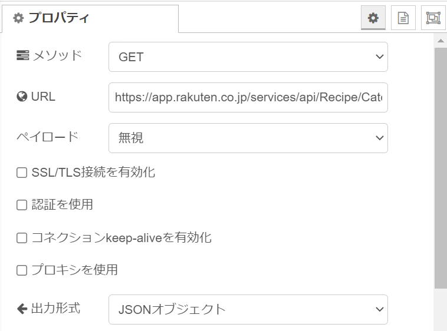The height and width of the screenshot is (331, 447).
Task: Click the vertical scrollbar thumb
Action: click(441, 168)
